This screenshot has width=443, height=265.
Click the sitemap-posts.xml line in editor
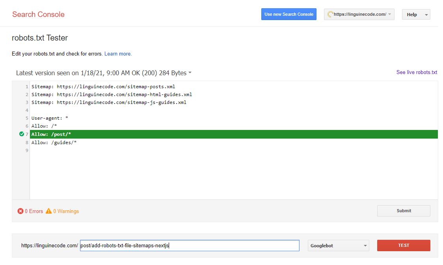(x=103, y=87)
